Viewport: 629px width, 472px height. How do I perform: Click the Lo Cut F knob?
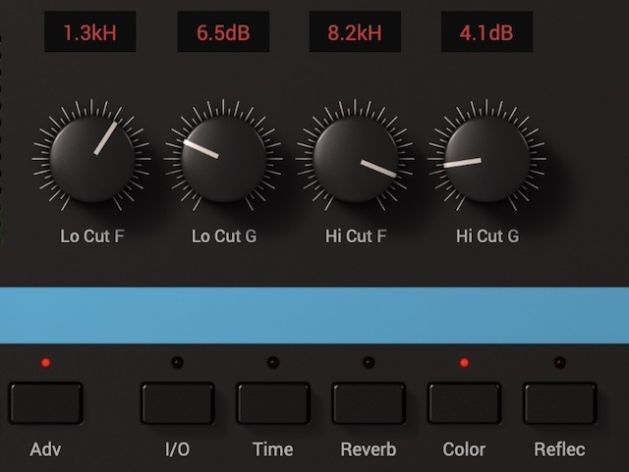coord(91,160)
